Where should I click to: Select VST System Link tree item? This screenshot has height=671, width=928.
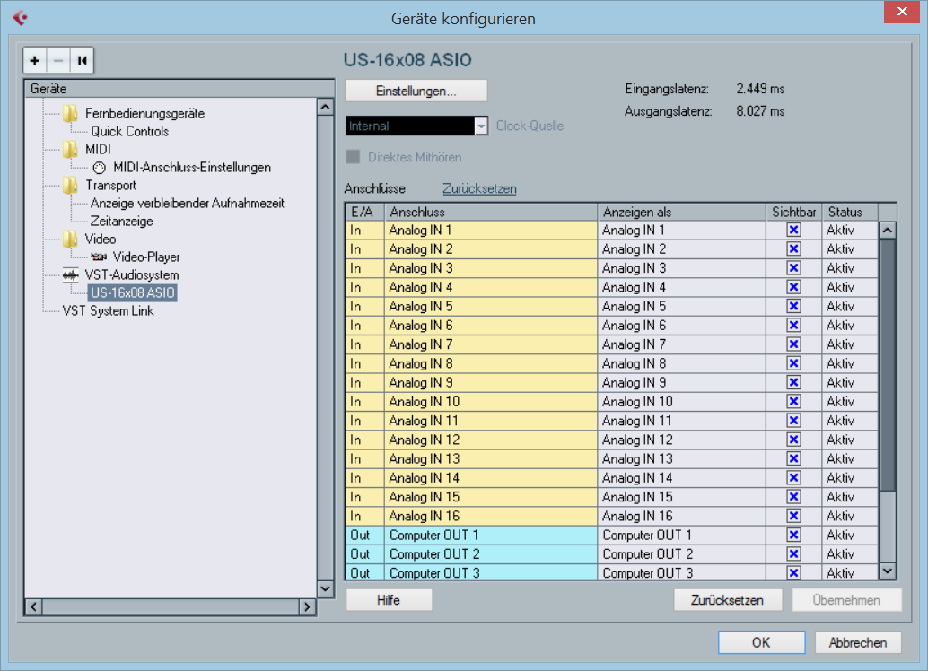(x=108, y=310)
